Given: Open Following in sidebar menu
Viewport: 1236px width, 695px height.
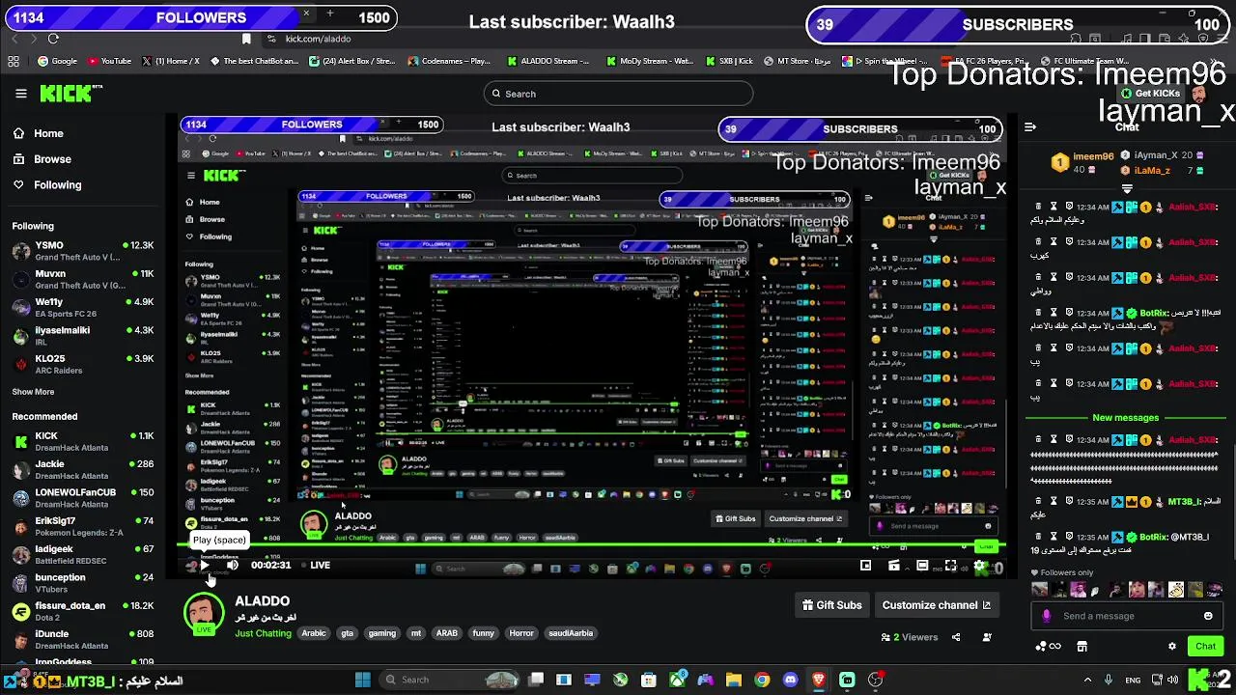Looking at the screenshot, I should pos(48,184).
